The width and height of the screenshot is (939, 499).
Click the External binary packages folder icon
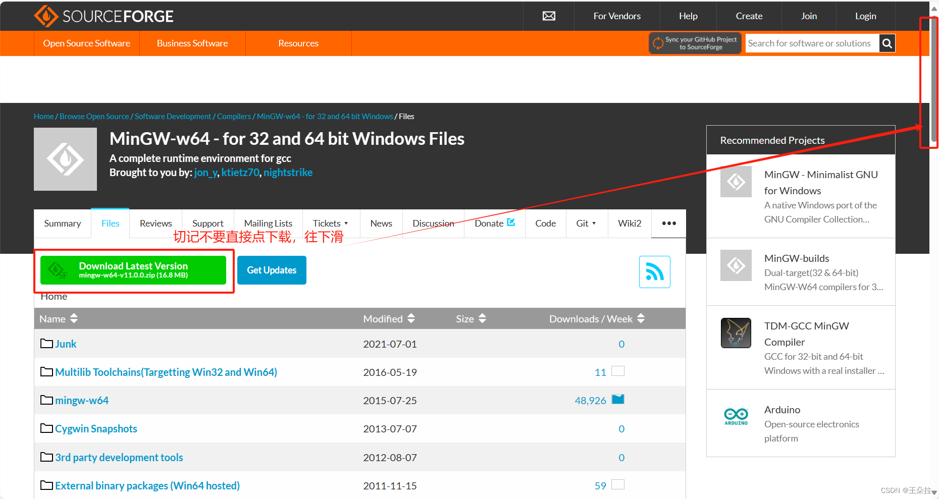pyautogui.click(x=47, y=485)
